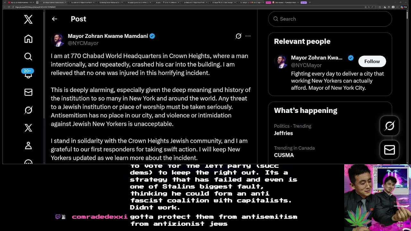Image resolution: width=411 pixels, height=231 pixels.
Task: Click verified badge in Relevant people card
Action: tap(351, 58)
